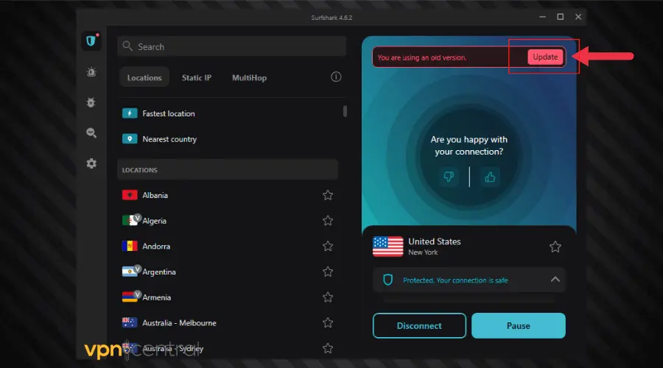Click the locations list scrollbar
Viewport: 663px width, 368px height.
(x=345, y=111)
